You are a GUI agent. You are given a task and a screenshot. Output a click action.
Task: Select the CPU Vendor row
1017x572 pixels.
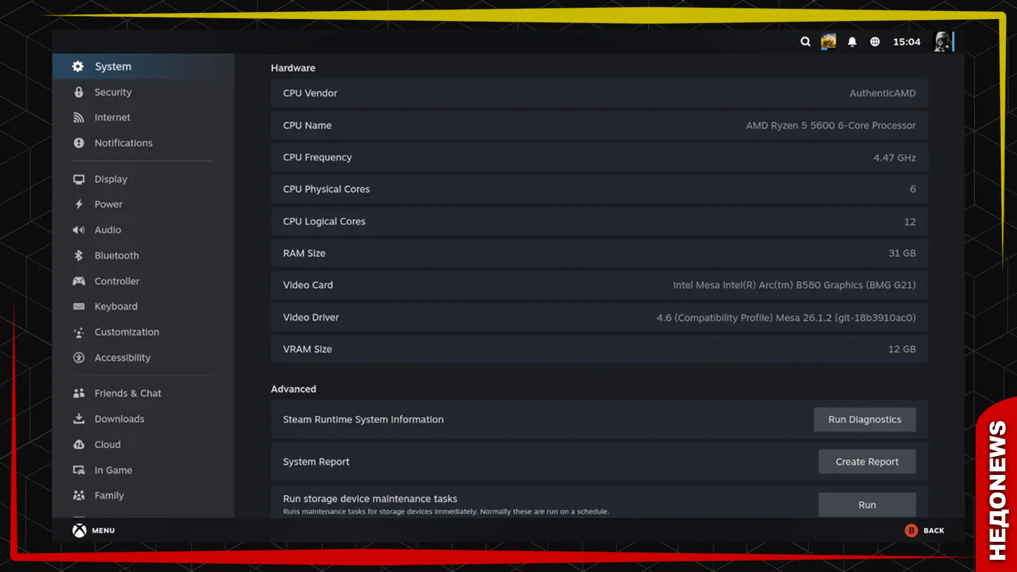coord(599,93)
